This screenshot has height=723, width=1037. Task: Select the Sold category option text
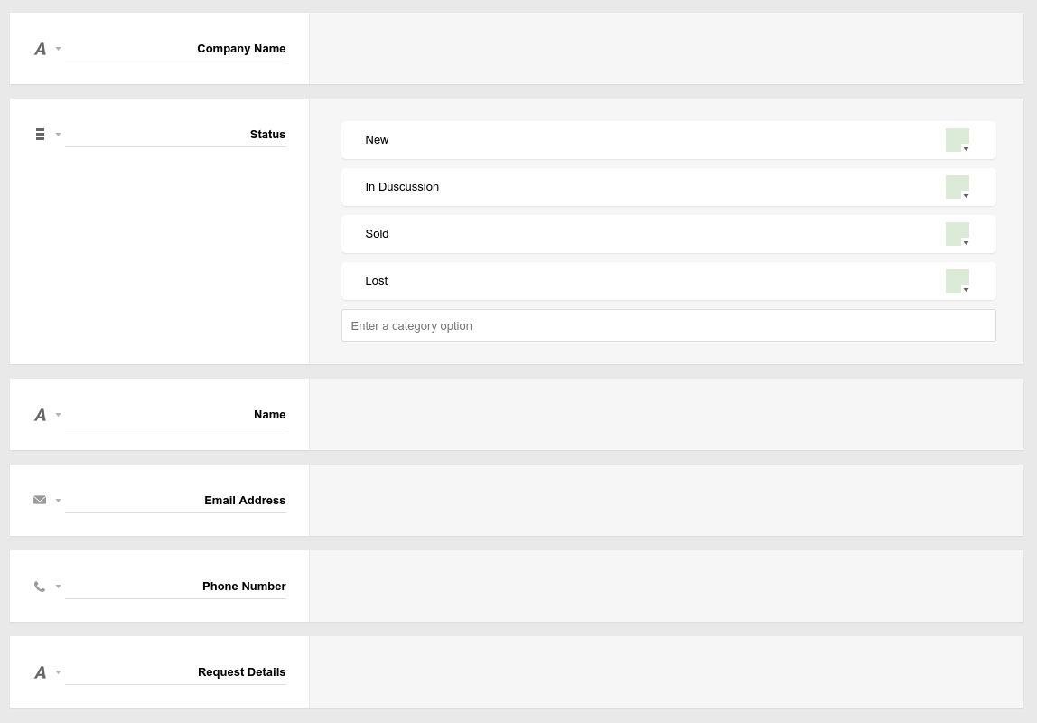click(377, 234)
